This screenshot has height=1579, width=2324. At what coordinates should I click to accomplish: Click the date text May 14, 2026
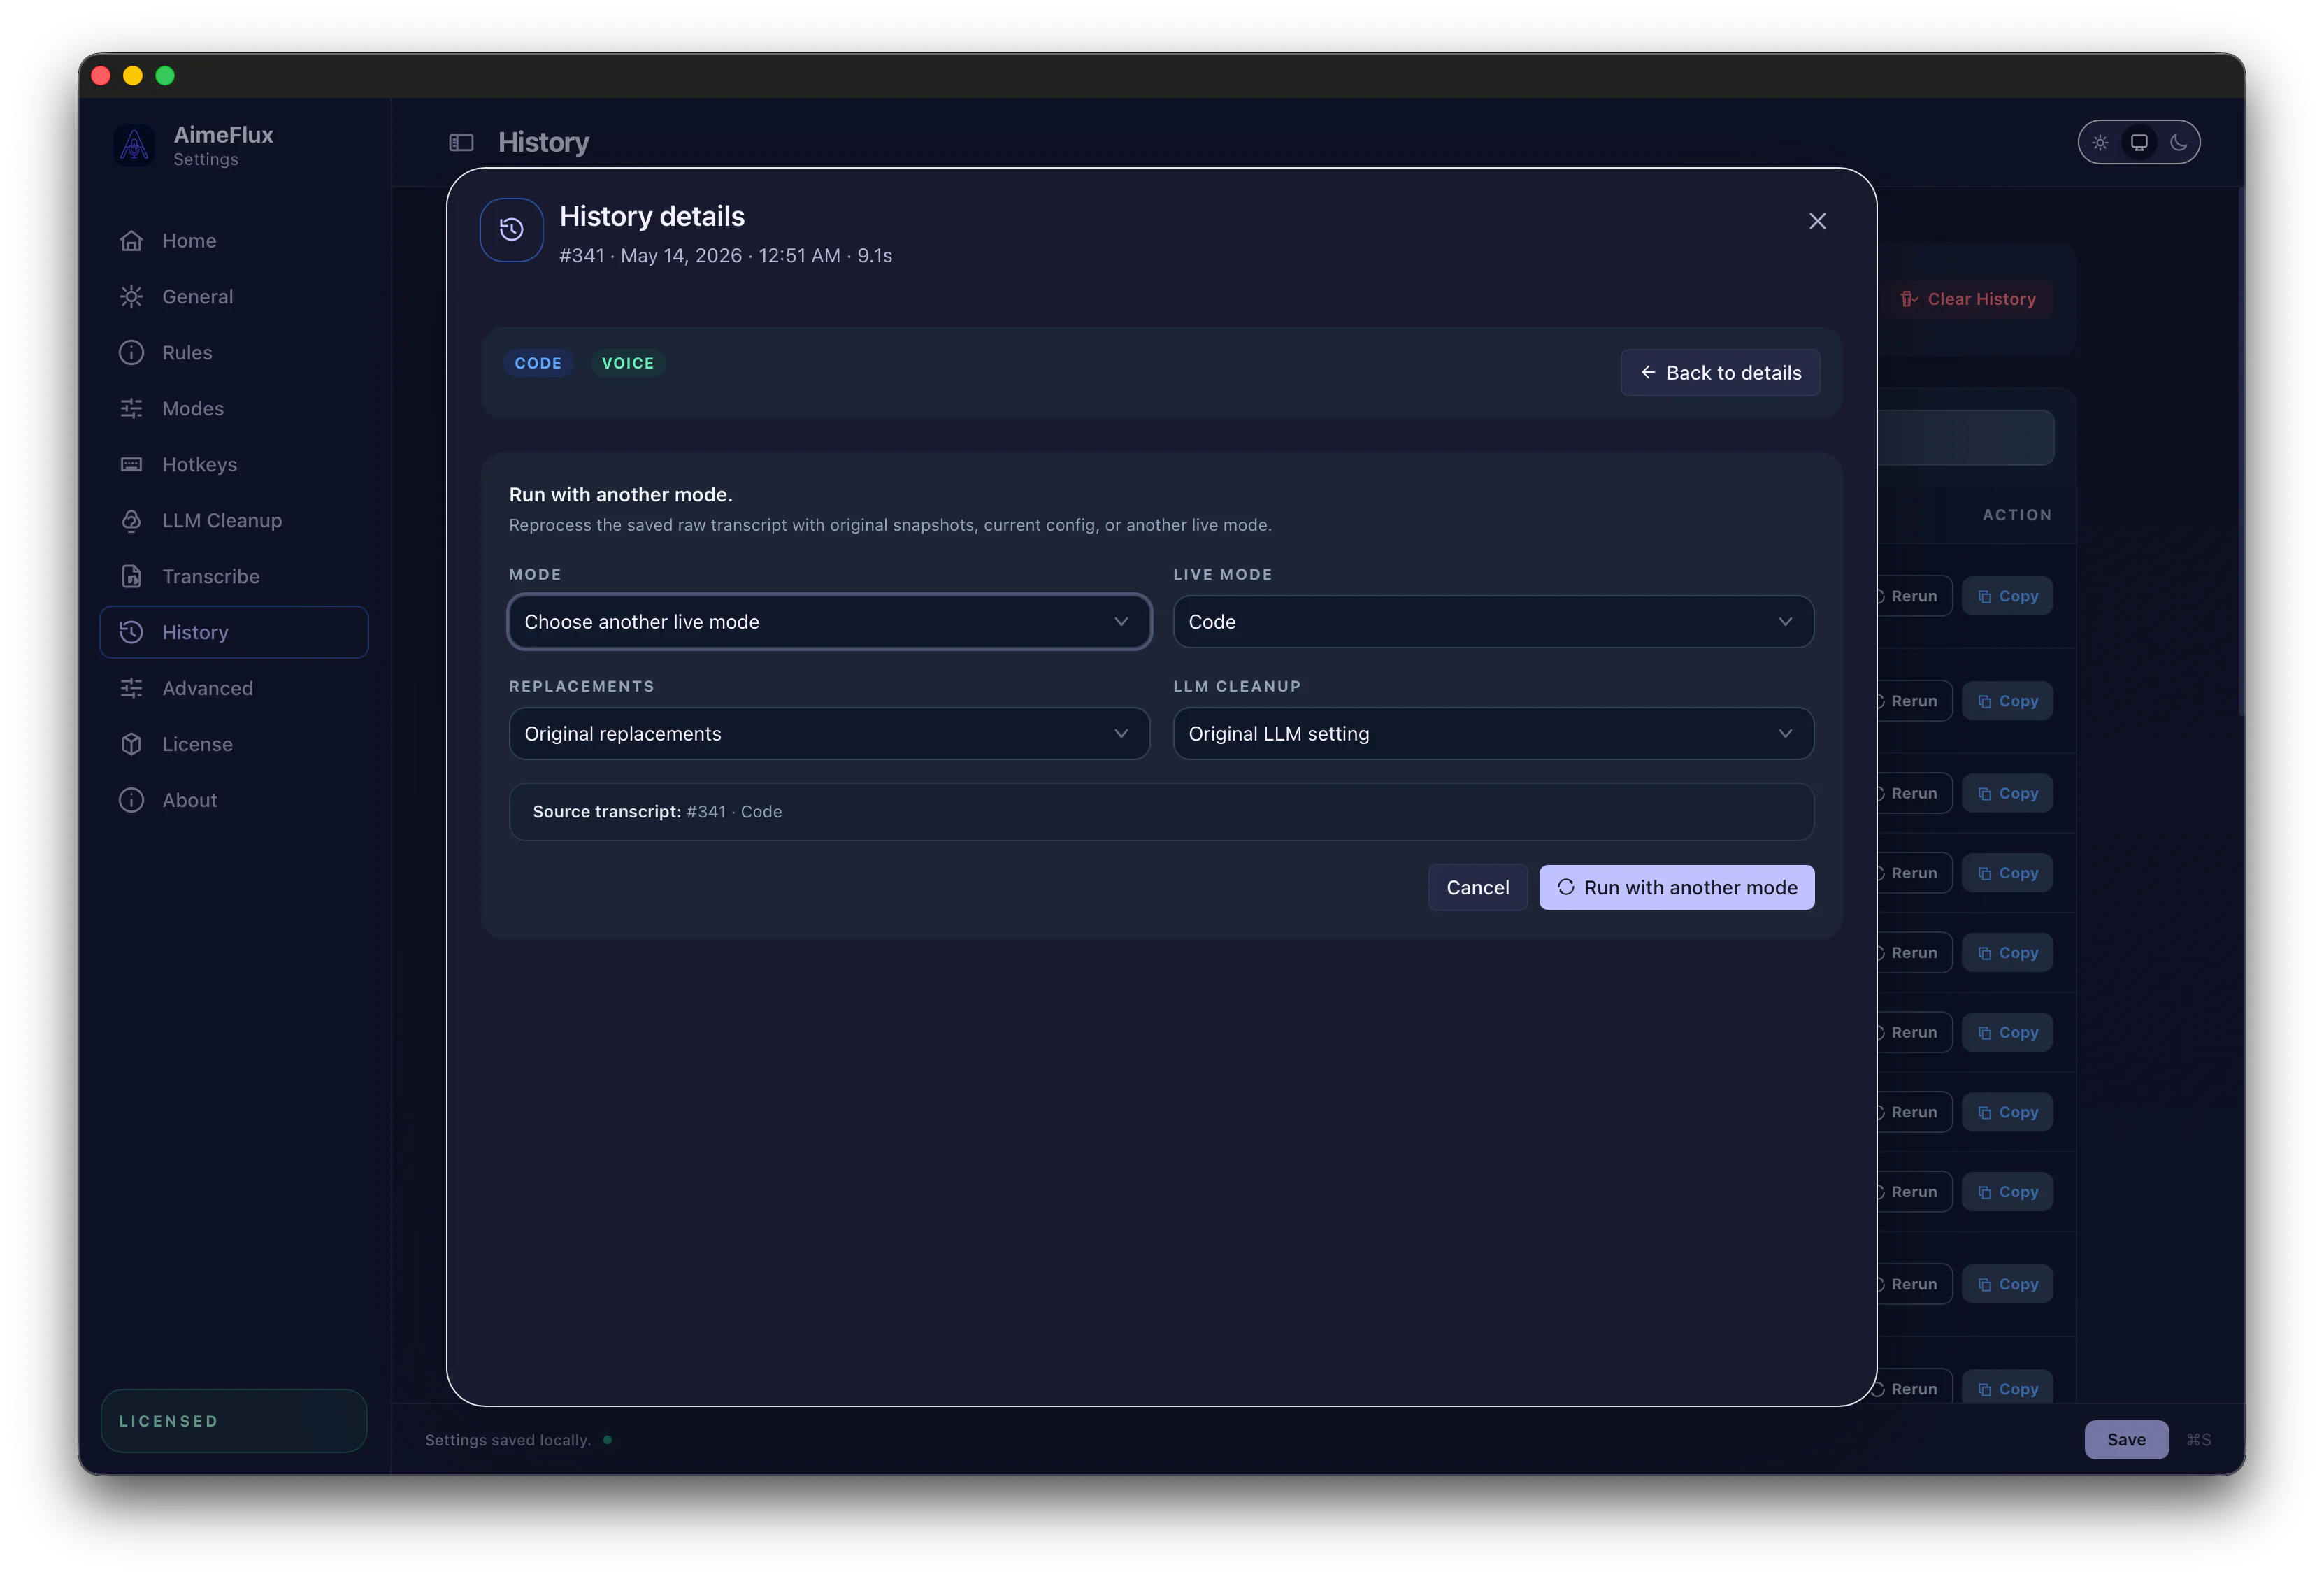[681, 256]
